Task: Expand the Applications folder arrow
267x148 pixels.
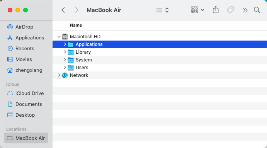Action: click(x=65, y=44)
